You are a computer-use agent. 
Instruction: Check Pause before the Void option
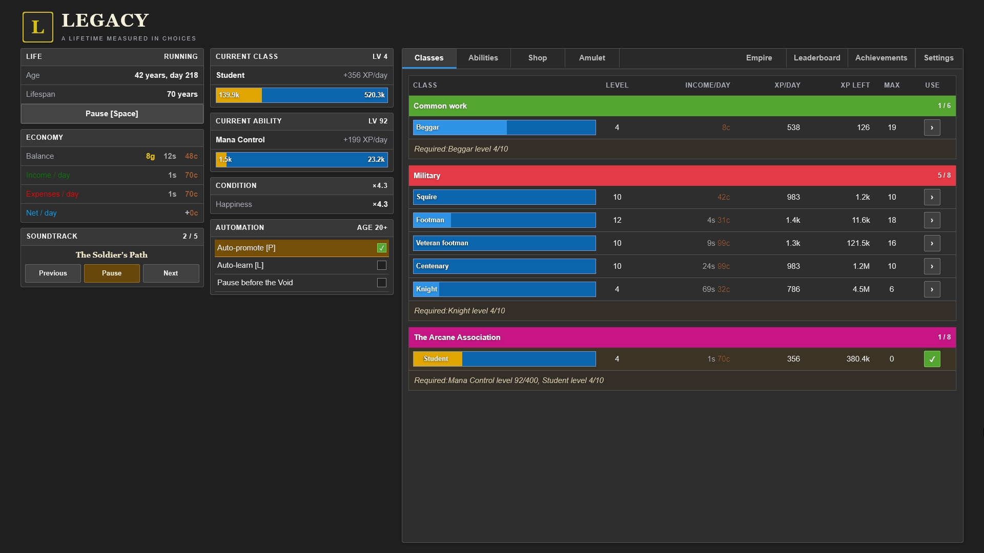[x=382, y=283]
